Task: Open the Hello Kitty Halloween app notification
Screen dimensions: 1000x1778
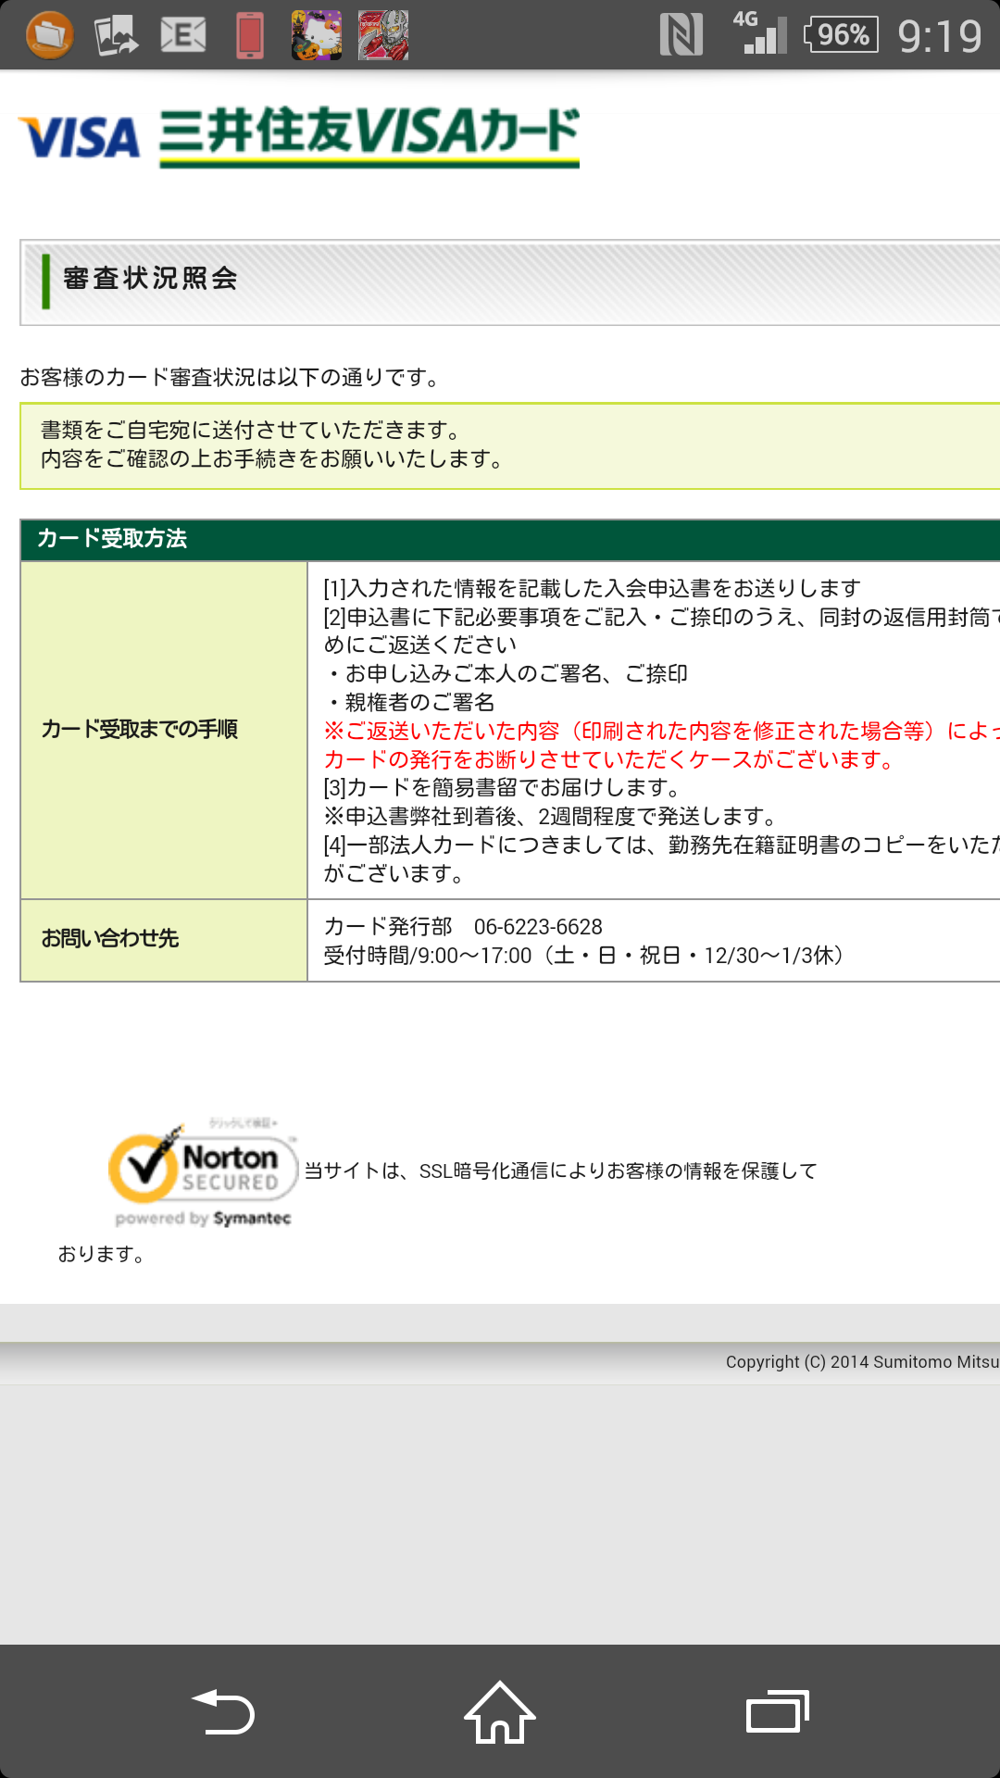Action: pyautogui.click(x=317, y=35)
